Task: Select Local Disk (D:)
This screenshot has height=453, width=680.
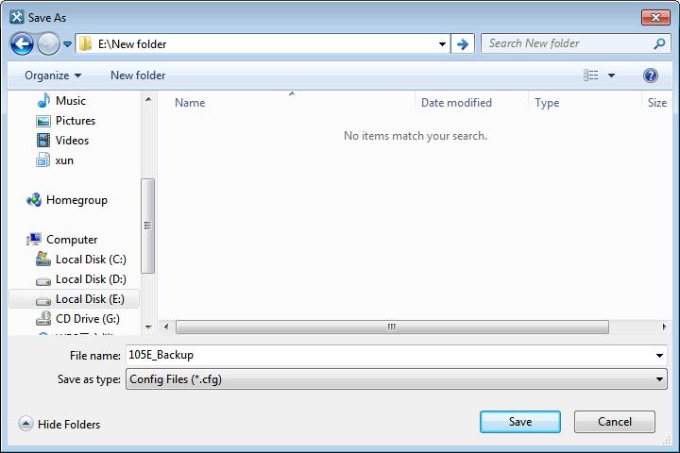Action: point(91,279)
